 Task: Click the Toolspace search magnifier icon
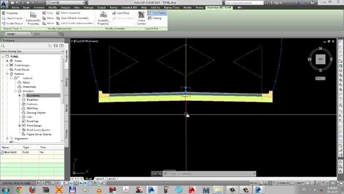tap(3, 45)
